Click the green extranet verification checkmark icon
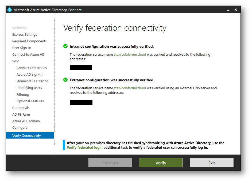 tap(65, 80)
